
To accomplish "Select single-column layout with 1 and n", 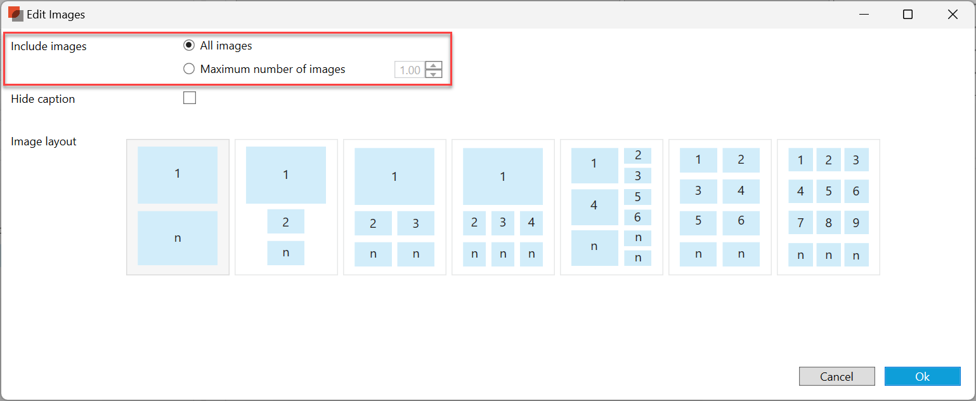I will [x=178, y=207].
